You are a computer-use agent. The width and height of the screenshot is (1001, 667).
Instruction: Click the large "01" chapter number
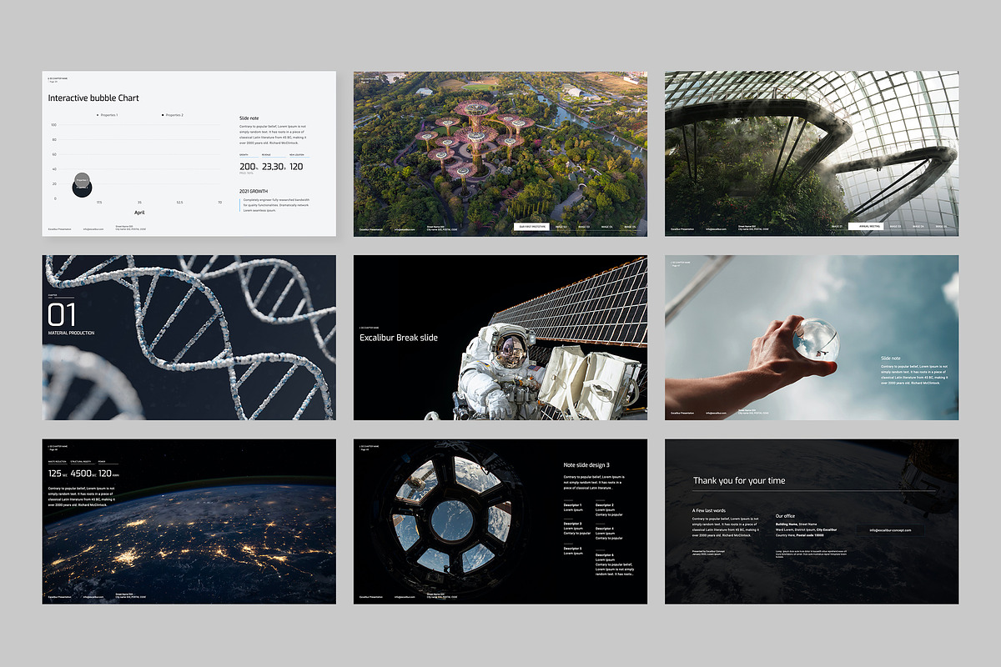pos(63,314)
